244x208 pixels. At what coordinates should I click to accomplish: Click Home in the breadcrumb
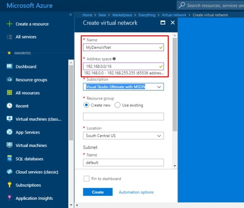pos(87,15)
